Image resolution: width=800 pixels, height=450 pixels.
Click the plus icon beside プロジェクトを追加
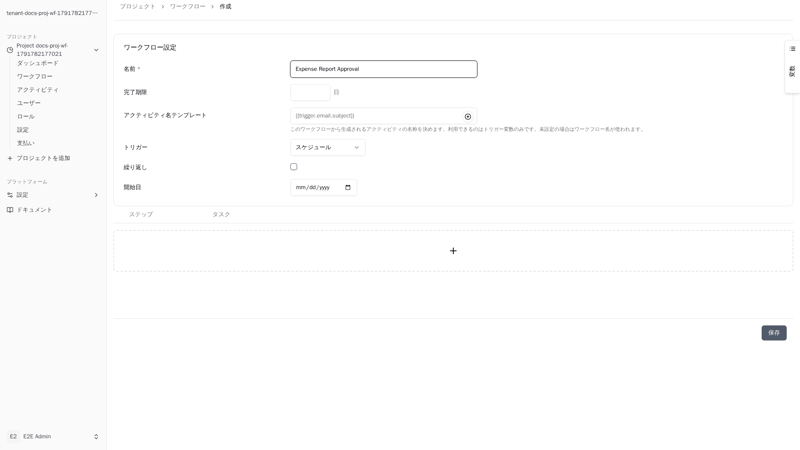click(x=10, y=158)
